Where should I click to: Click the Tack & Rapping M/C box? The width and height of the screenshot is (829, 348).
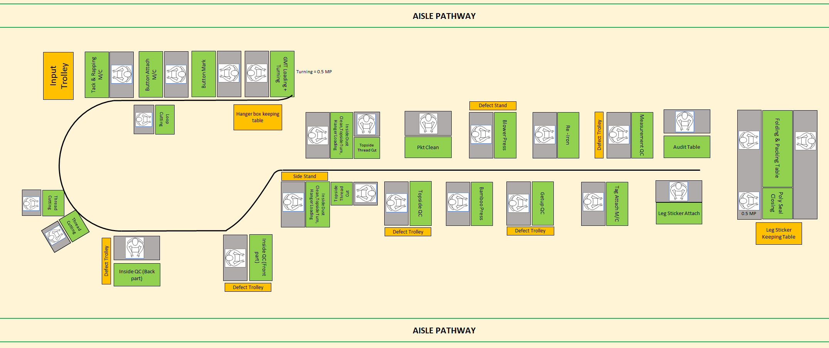pos(97,74)
